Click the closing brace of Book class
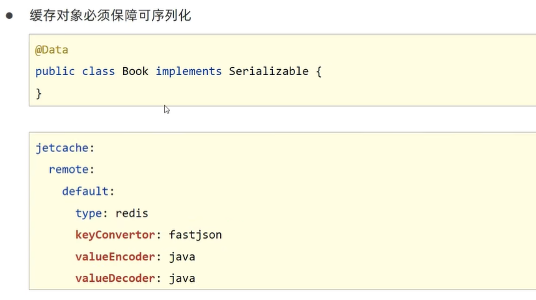Viewport: 536px width, 300px height. click(x=38, y=93)
